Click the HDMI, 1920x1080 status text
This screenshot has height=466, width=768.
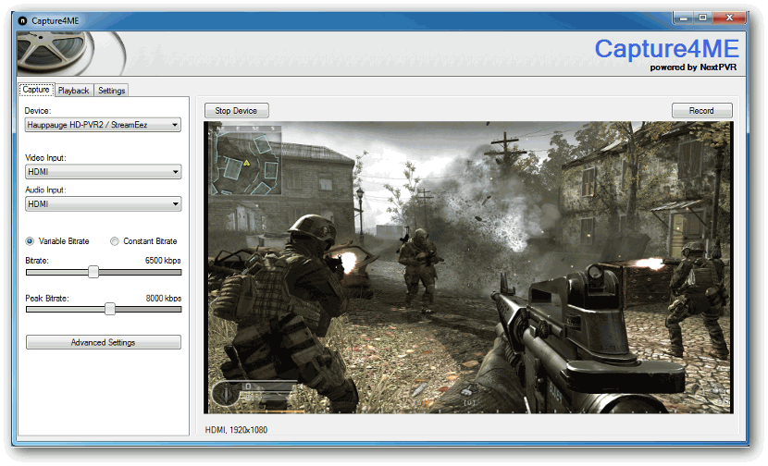236,430
